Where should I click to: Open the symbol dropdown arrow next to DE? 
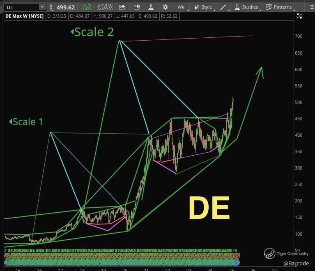click(x=42, y=7)
